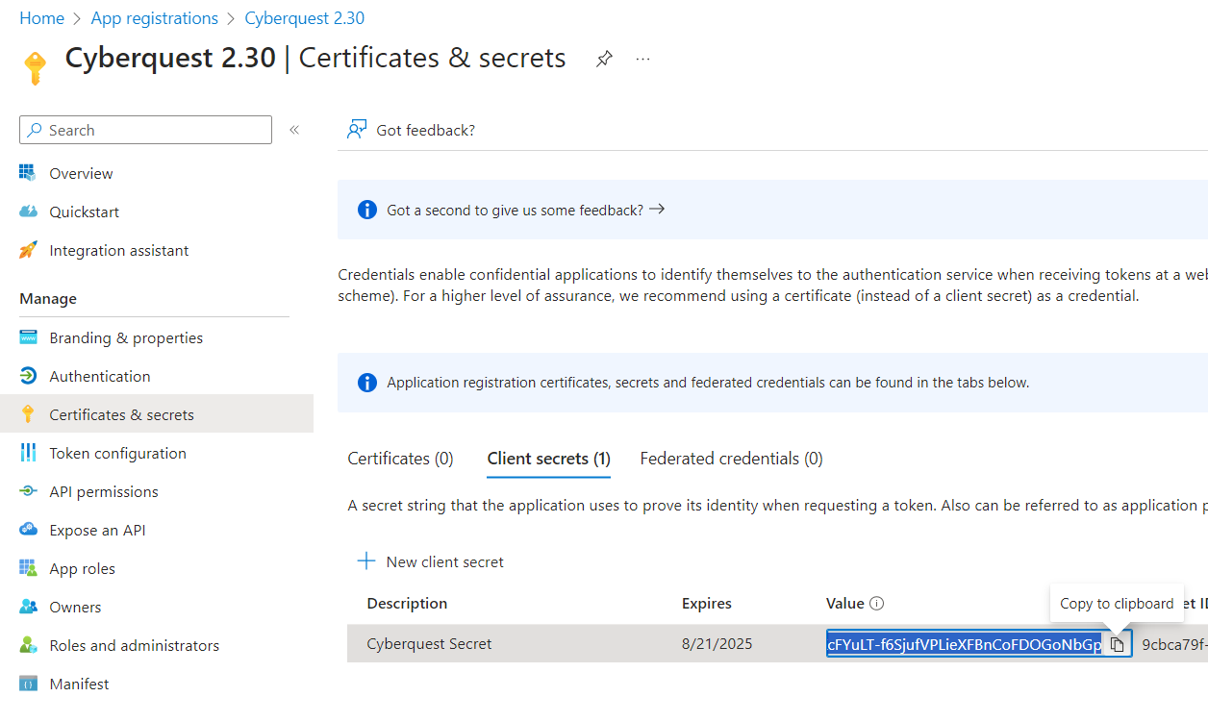Click the large key icon in header
Screen dimensions: 1208x722
pos(35,67)
